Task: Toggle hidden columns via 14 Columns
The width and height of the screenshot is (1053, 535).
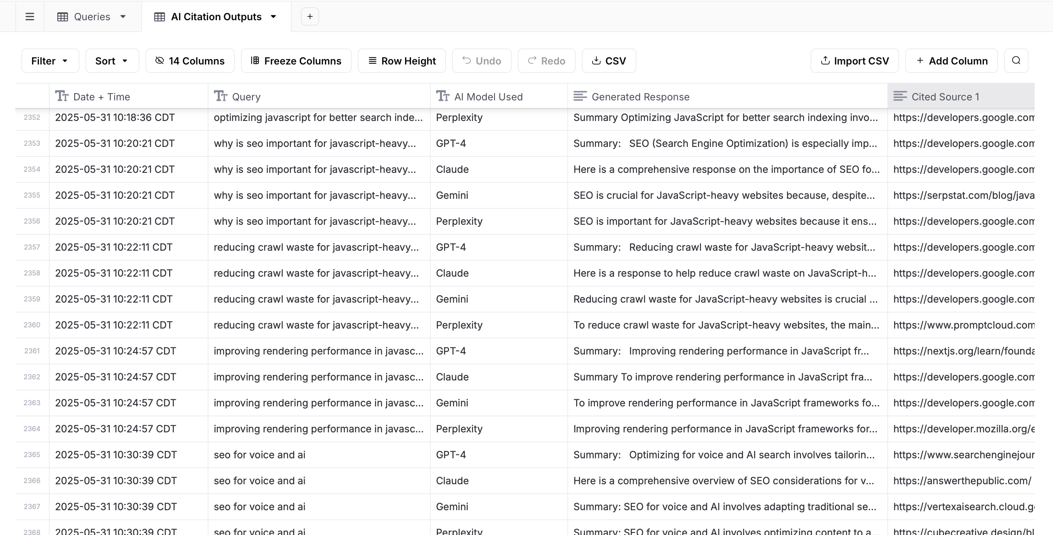Action: click(190, 61)
